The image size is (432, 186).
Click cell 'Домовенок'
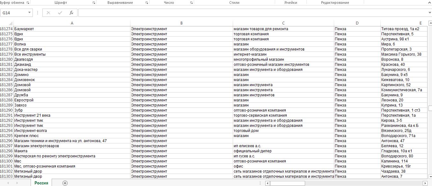pos(72,80)
